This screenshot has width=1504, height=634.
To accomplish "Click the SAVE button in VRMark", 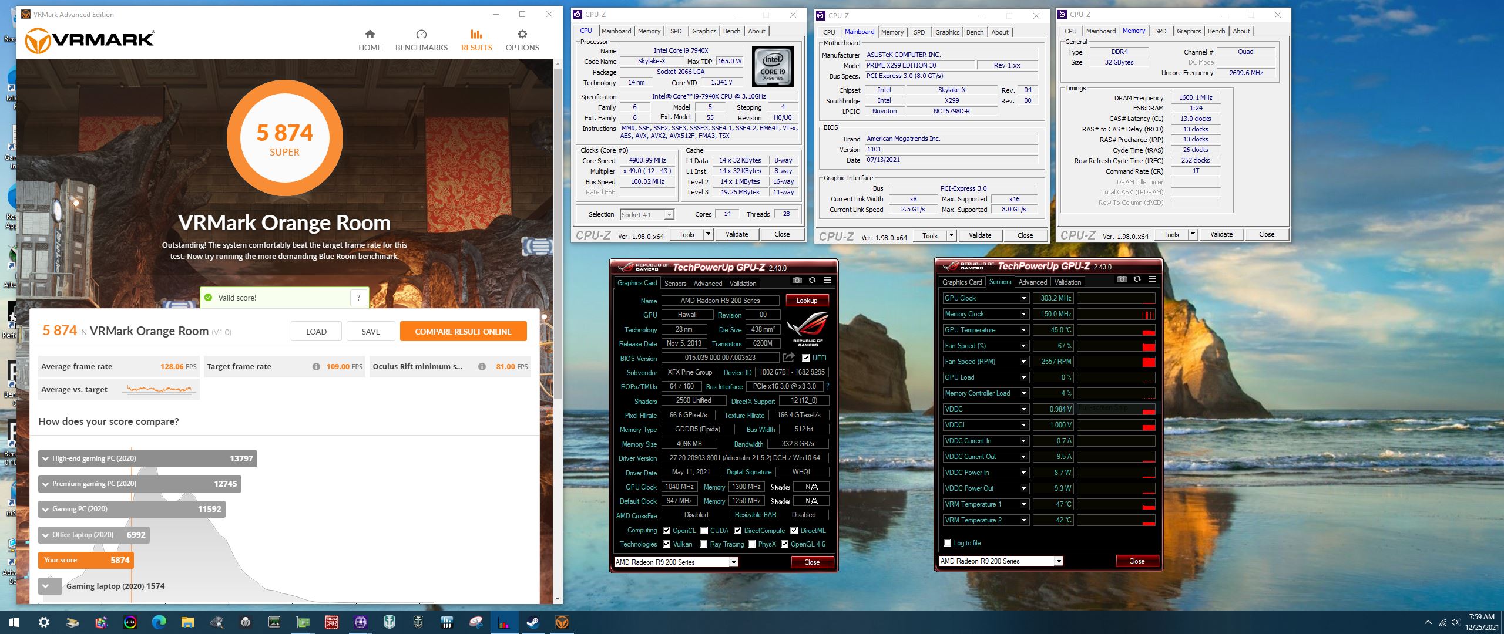I will click(x=371, y=332).
